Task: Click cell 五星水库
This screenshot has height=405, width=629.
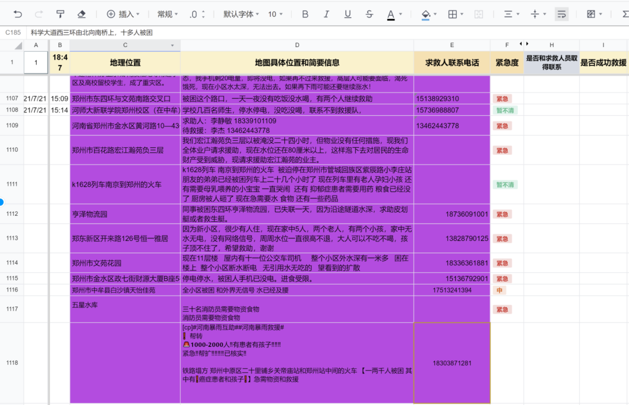Action: coord(125,309)
